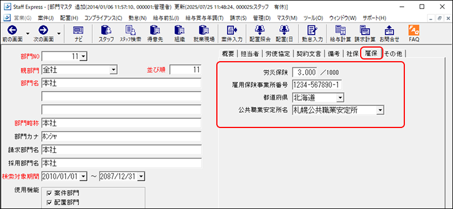Switch to the 概要 tab
This screenshot has height=209, width=453.
[x=228, y=53]
